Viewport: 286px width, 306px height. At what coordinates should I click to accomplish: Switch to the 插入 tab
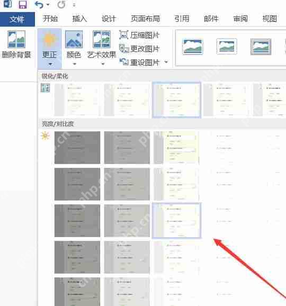pos(79,19)
